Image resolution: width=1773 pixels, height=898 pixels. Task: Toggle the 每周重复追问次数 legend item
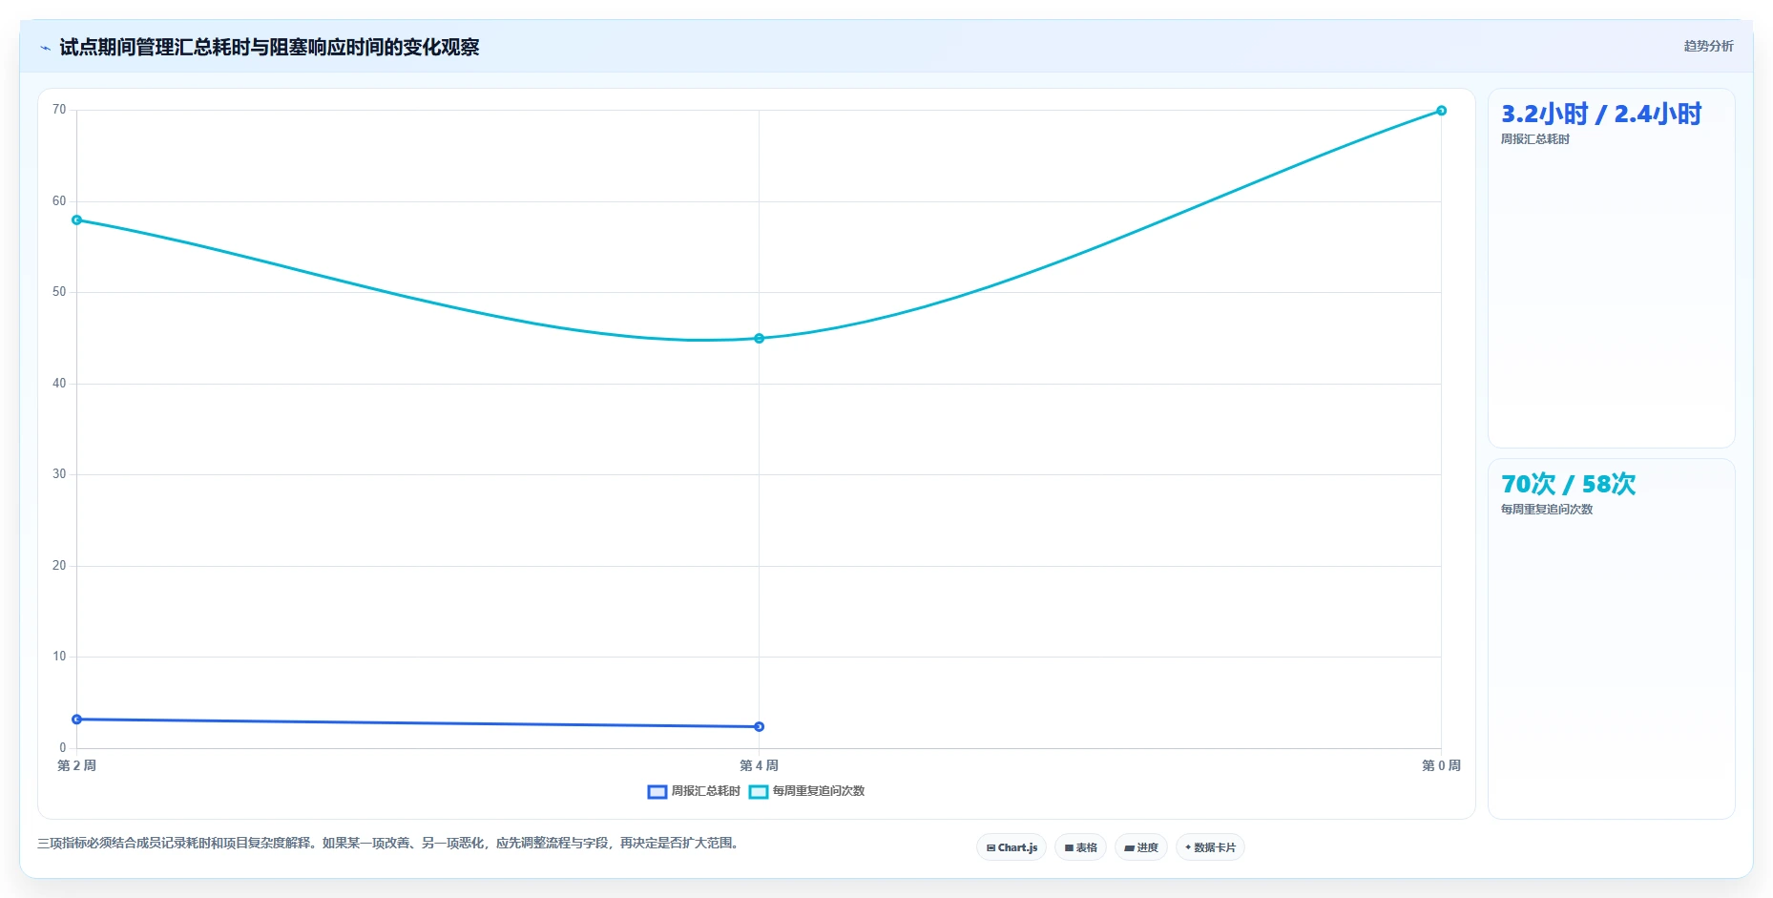tap(806, 791)
